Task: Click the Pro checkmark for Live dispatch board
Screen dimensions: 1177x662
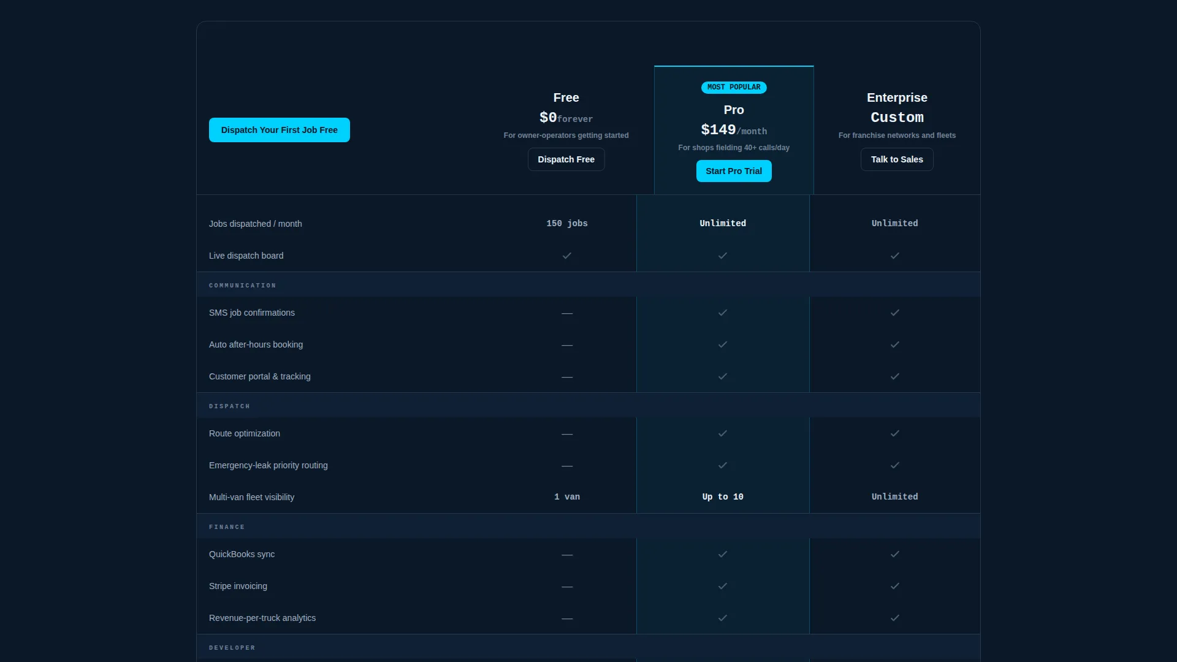Action: pyautogui.click(x=723, y=256)
